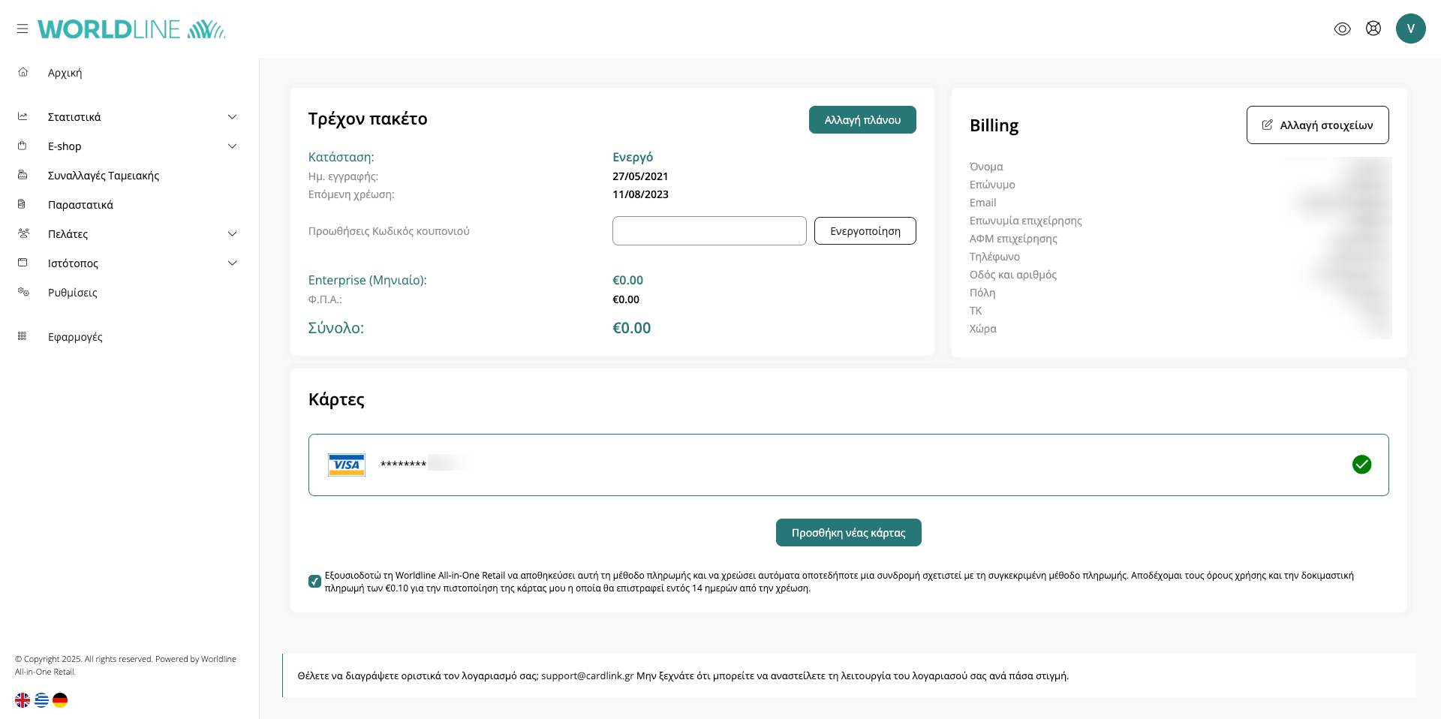Expand the Ιστότοπος submenu

point(232,263)
